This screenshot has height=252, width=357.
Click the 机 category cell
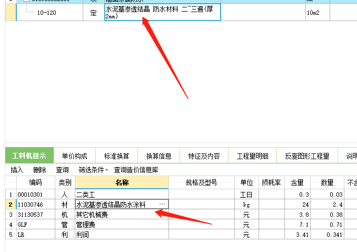coord(65,215)
